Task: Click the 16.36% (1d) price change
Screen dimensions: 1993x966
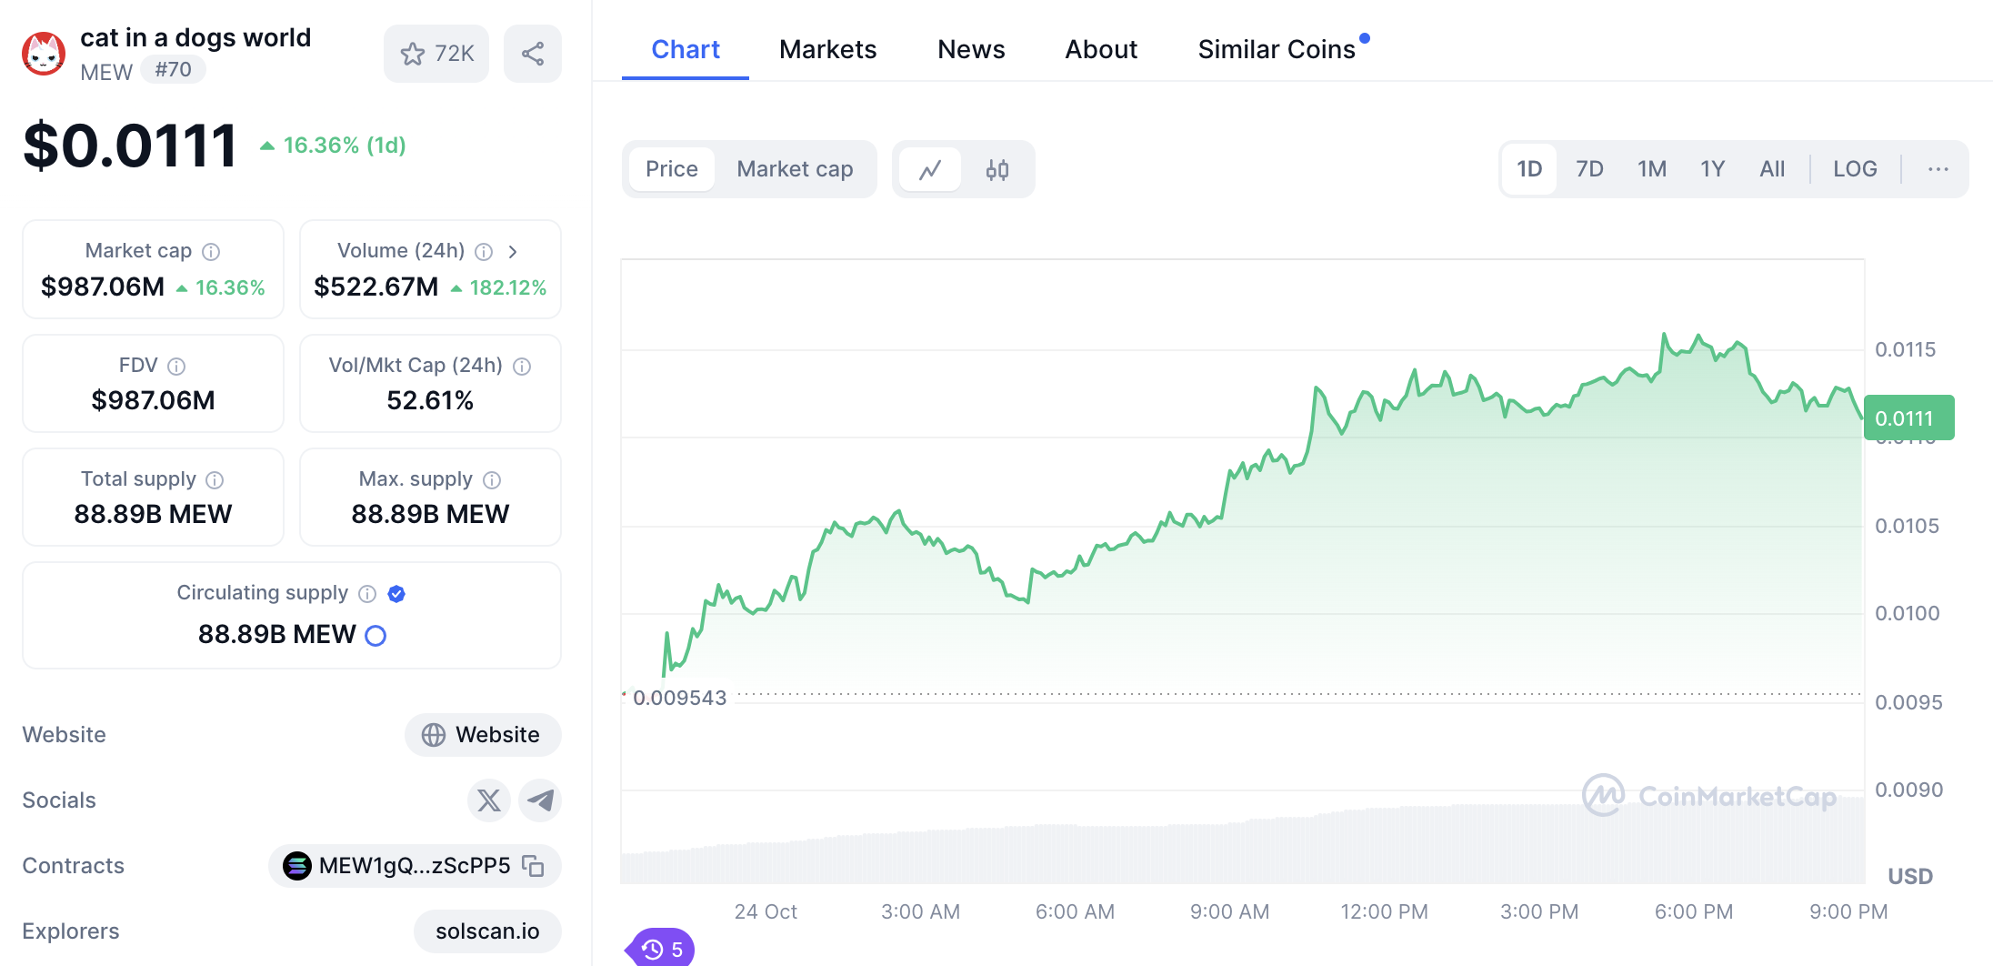Action: click(334, 146)
